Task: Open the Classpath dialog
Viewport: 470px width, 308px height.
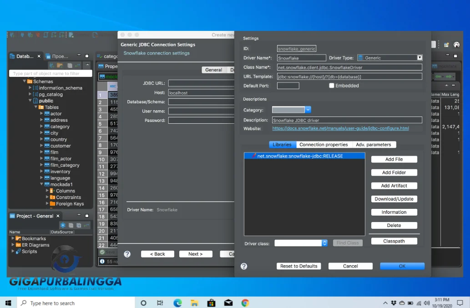Action: (x=394, y=241)
